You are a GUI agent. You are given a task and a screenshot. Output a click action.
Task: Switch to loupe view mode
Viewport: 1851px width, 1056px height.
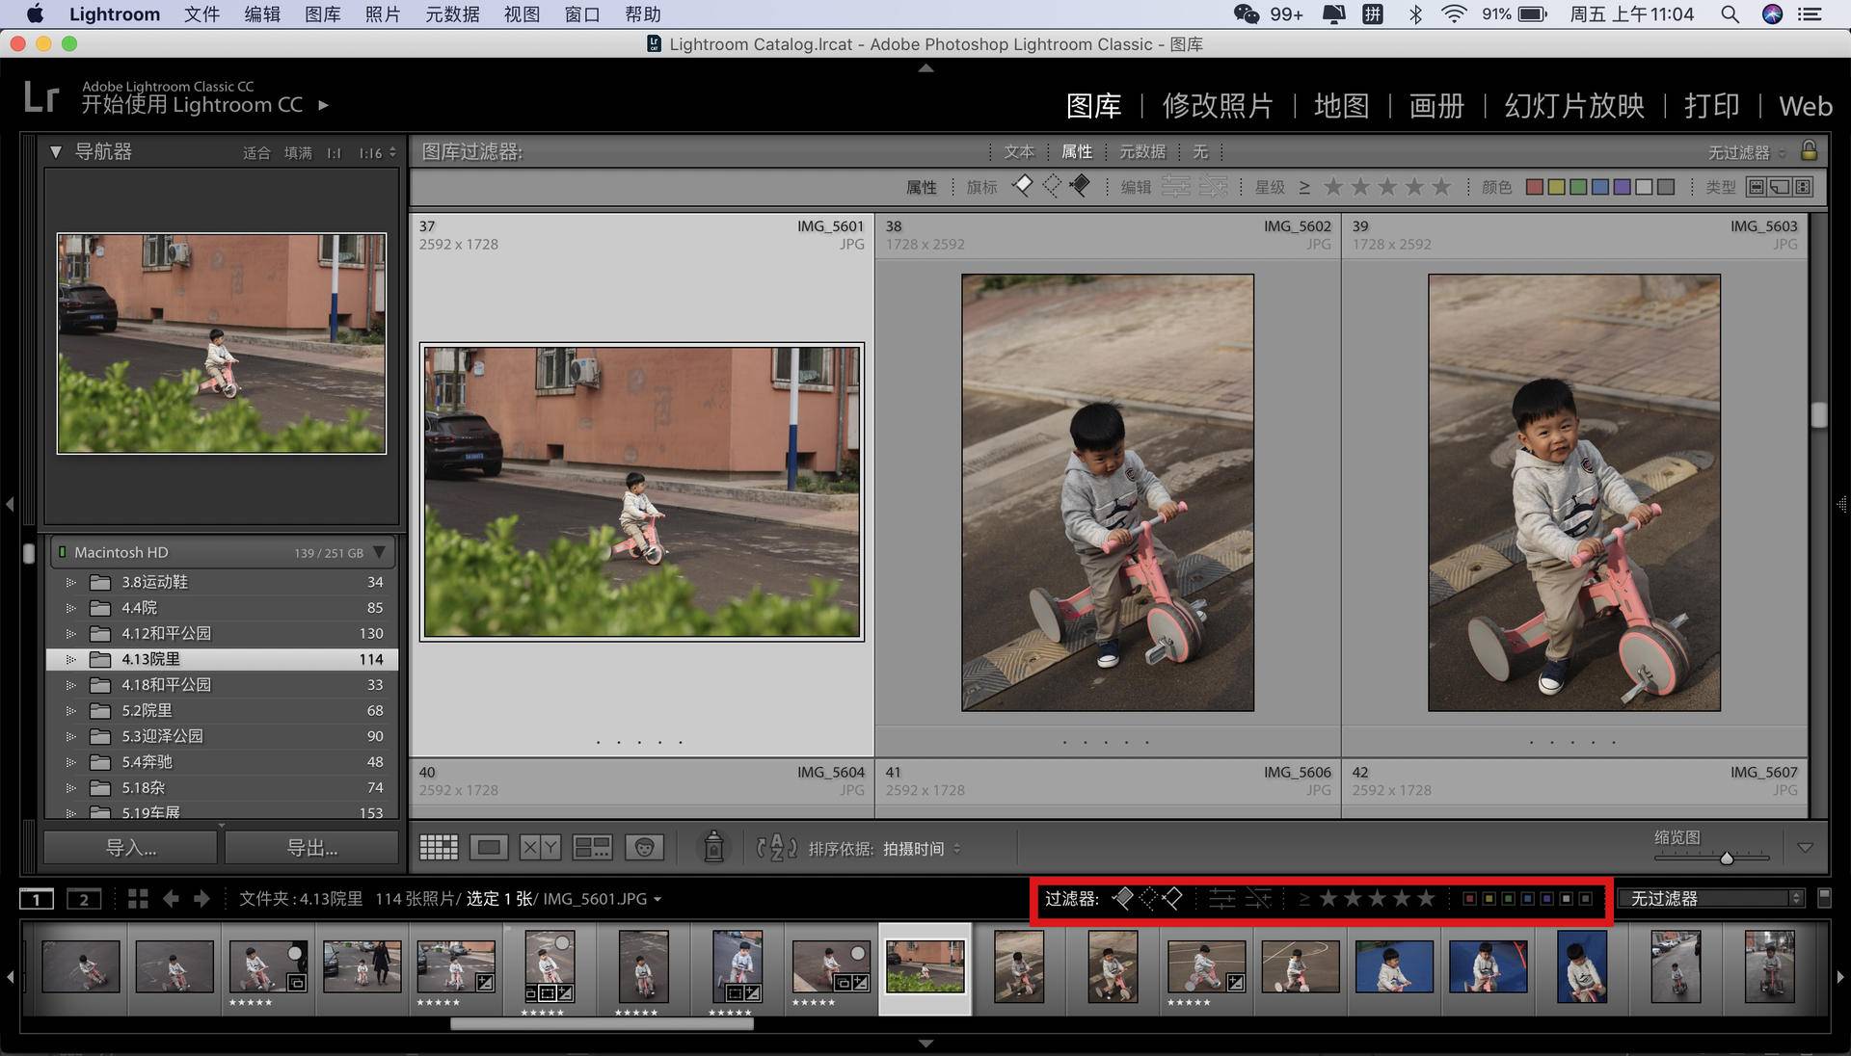[489, 848]
